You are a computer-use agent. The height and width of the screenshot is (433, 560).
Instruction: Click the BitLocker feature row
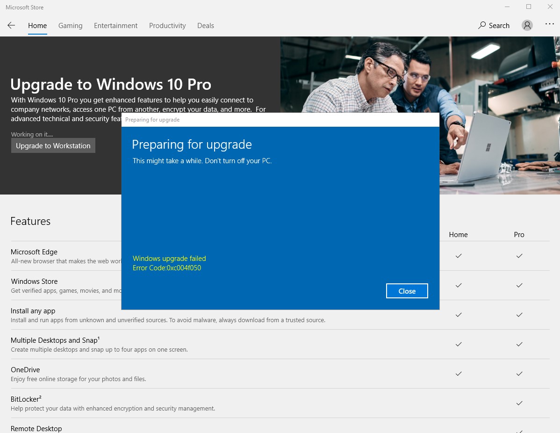click(x=280, y=404)
